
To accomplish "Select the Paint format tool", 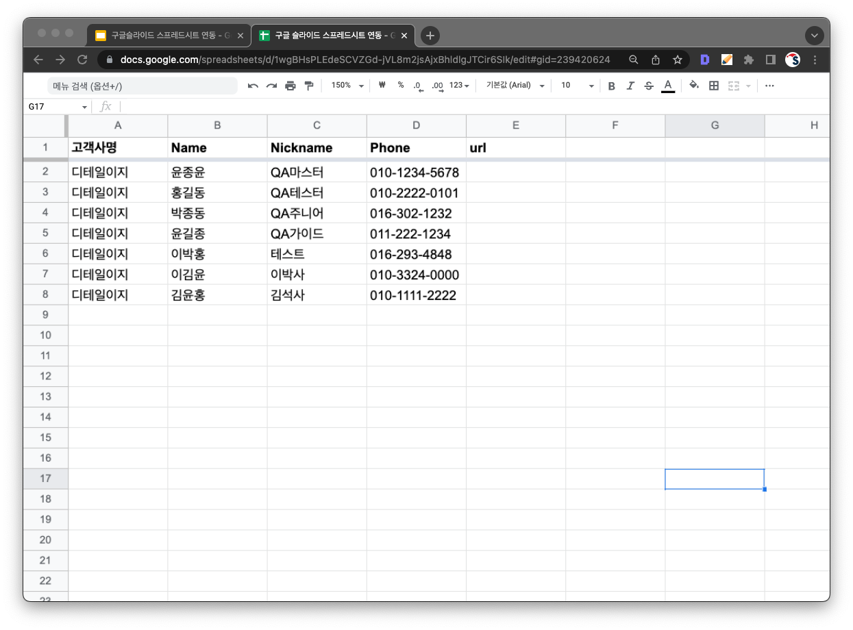I will pos(308,85).
